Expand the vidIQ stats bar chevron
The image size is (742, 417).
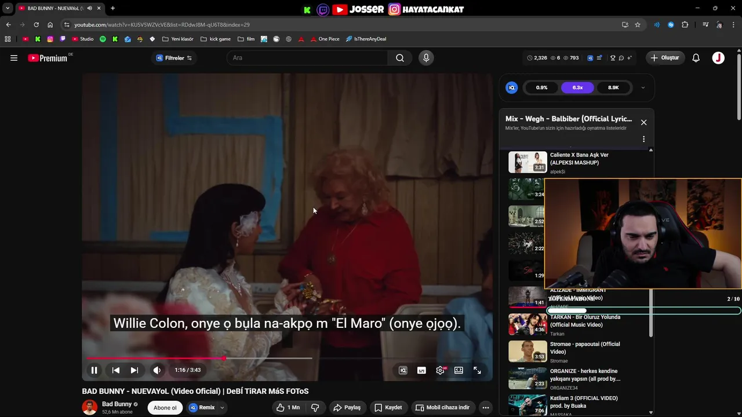[x=642, y=87]
